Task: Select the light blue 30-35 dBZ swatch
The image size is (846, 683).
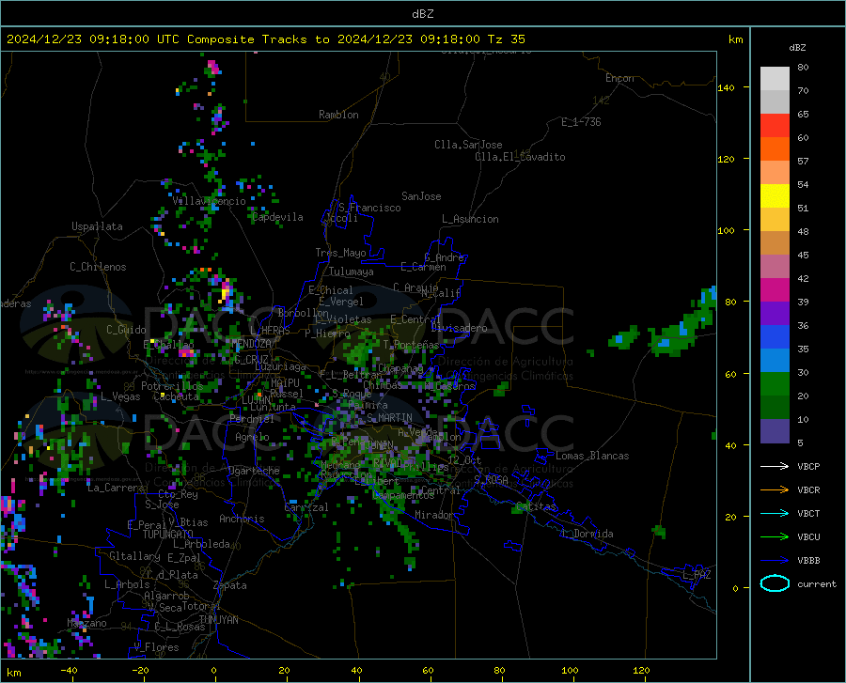Action: 775,361
